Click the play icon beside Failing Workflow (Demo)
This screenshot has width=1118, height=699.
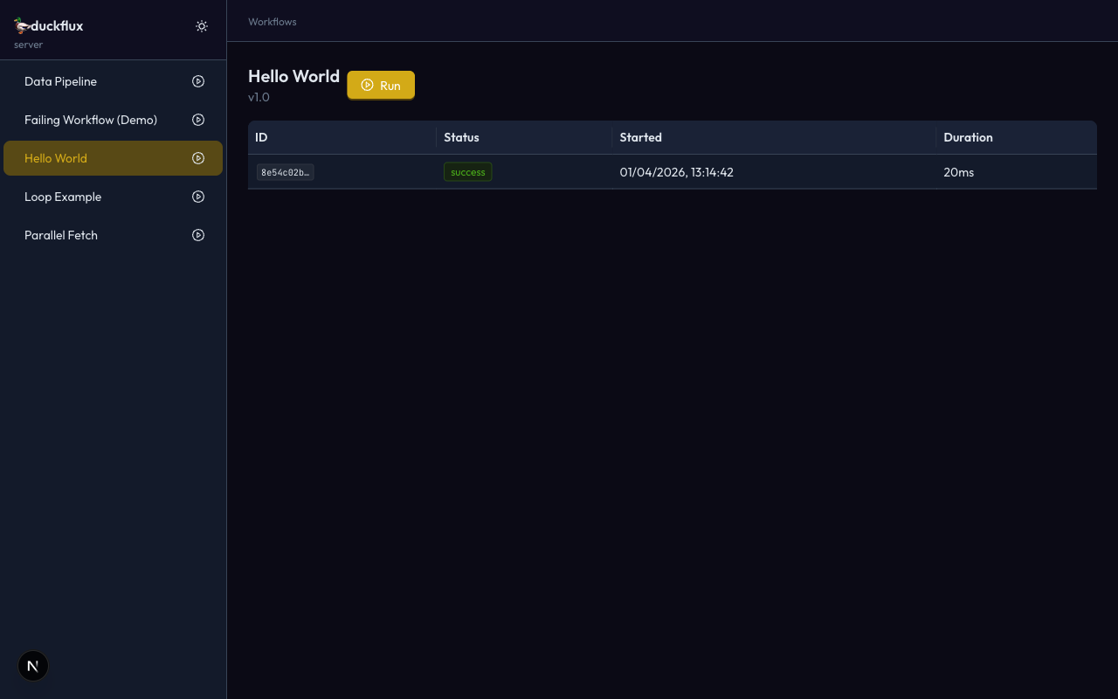tap(198, 120)
